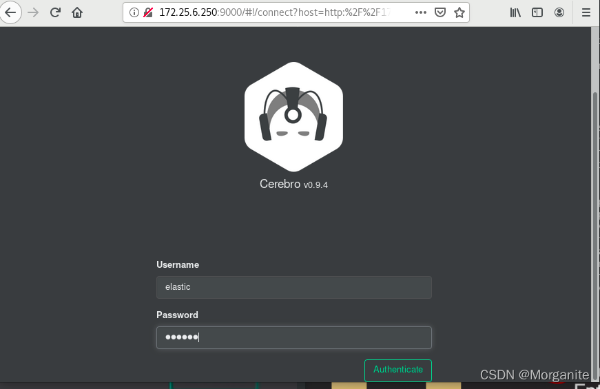
Task: Save page to Pocket
Action: 440,12
